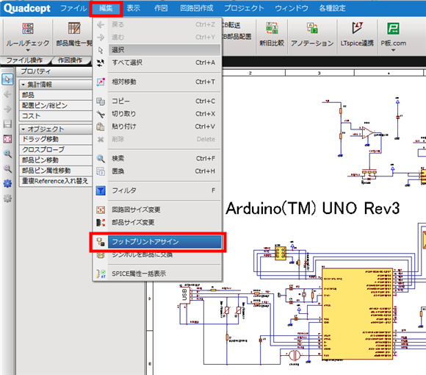This screenshot has height=375, width=426.
Task: Click the lower magnifier zoom icon in sidebar
Action: (7, 169)
